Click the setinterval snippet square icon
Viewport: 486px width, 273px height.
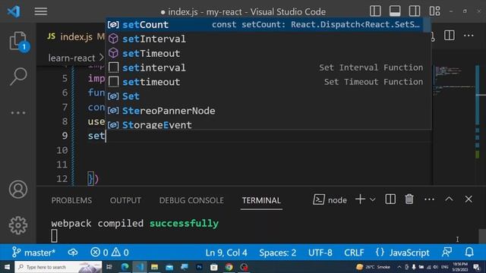point(113,67)
